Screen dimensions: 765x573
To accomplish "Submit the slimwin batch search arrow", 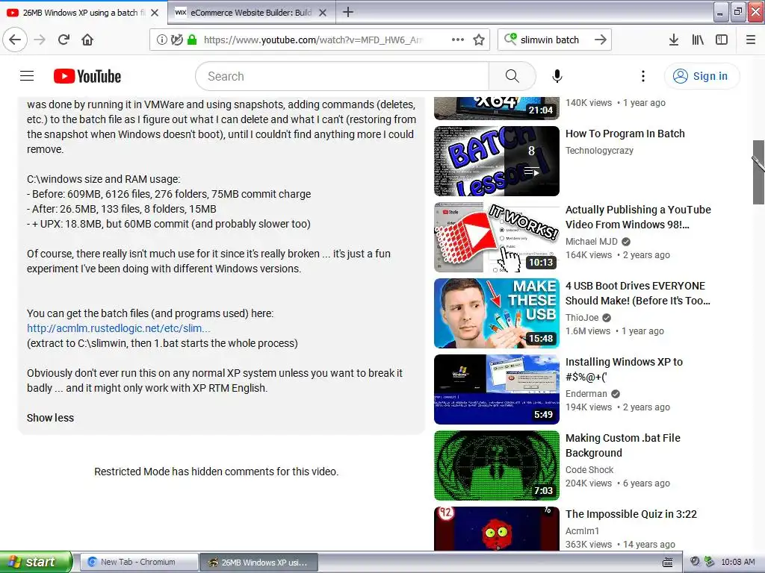I will (601, 40).
